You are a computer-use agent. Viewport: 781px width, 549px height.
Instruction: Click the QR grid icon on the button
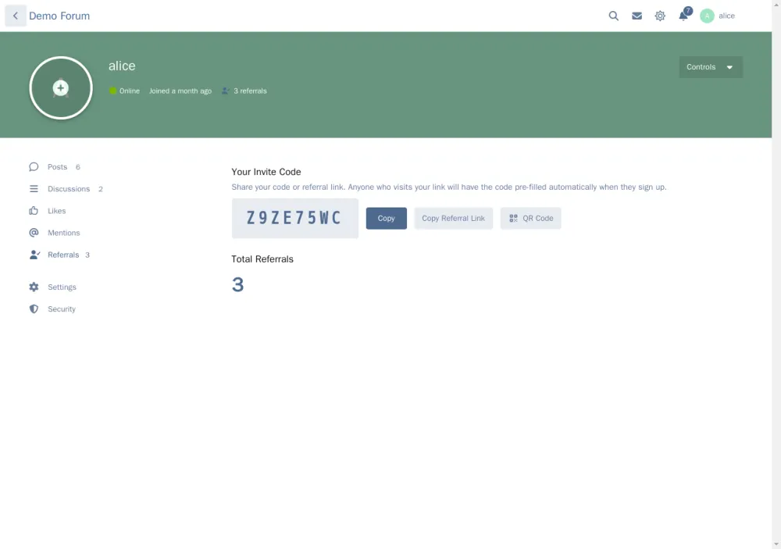click(x=514, y=218)
